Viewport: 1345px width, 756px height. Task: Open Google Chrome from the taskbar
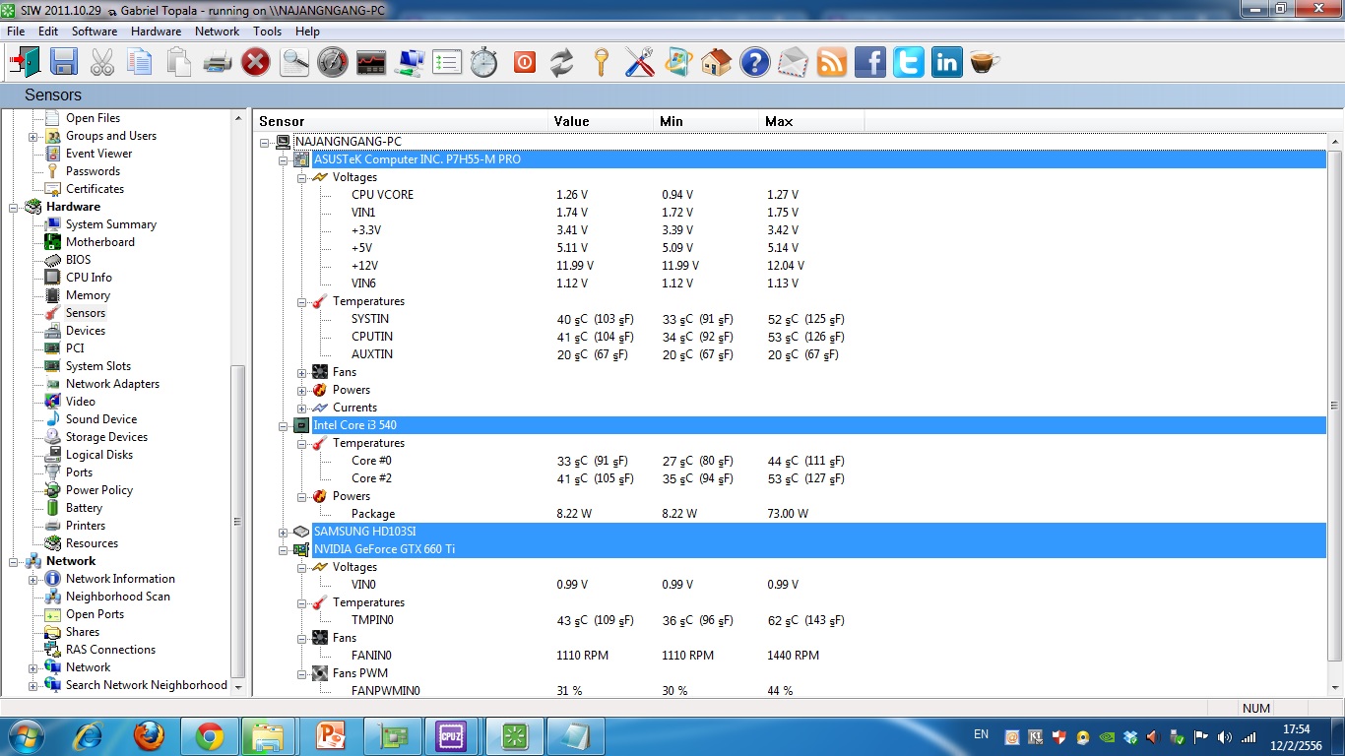[209, 736]
